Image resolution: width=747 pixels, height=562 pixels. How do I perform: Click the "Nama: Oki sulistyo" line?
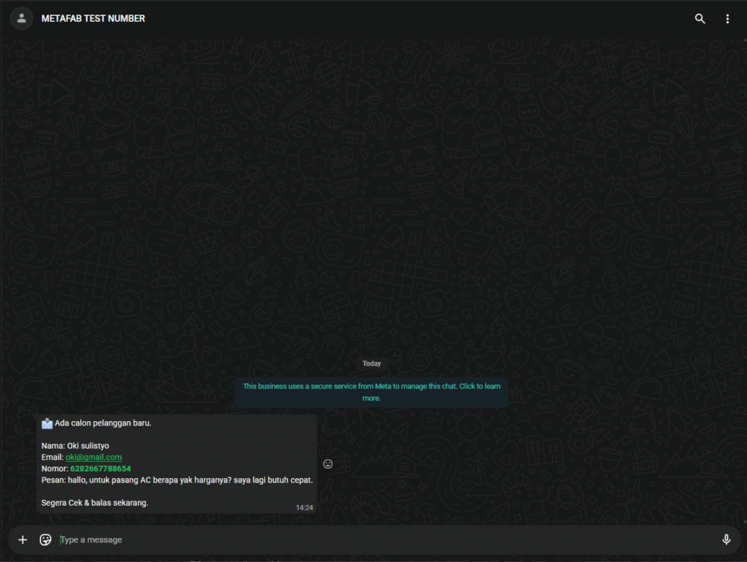tap(75, 445)
